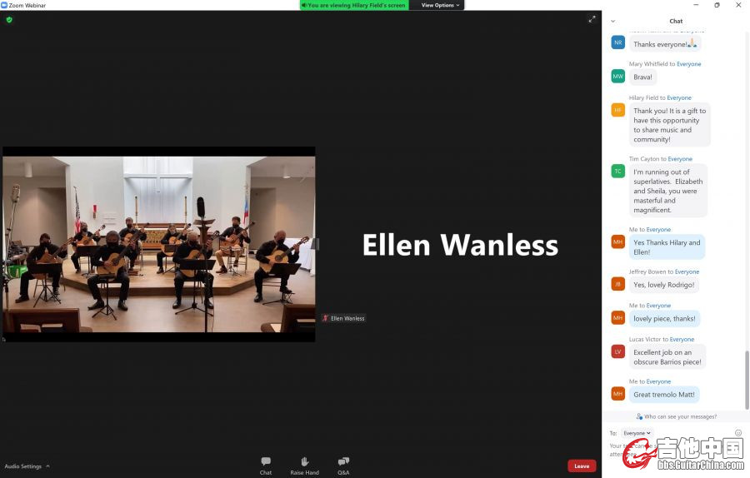Image resolution: width=750 pixels, height=478 pixels.
Task: Click Ellen Wanless's muted microphone icon
Action: point(326,318)
